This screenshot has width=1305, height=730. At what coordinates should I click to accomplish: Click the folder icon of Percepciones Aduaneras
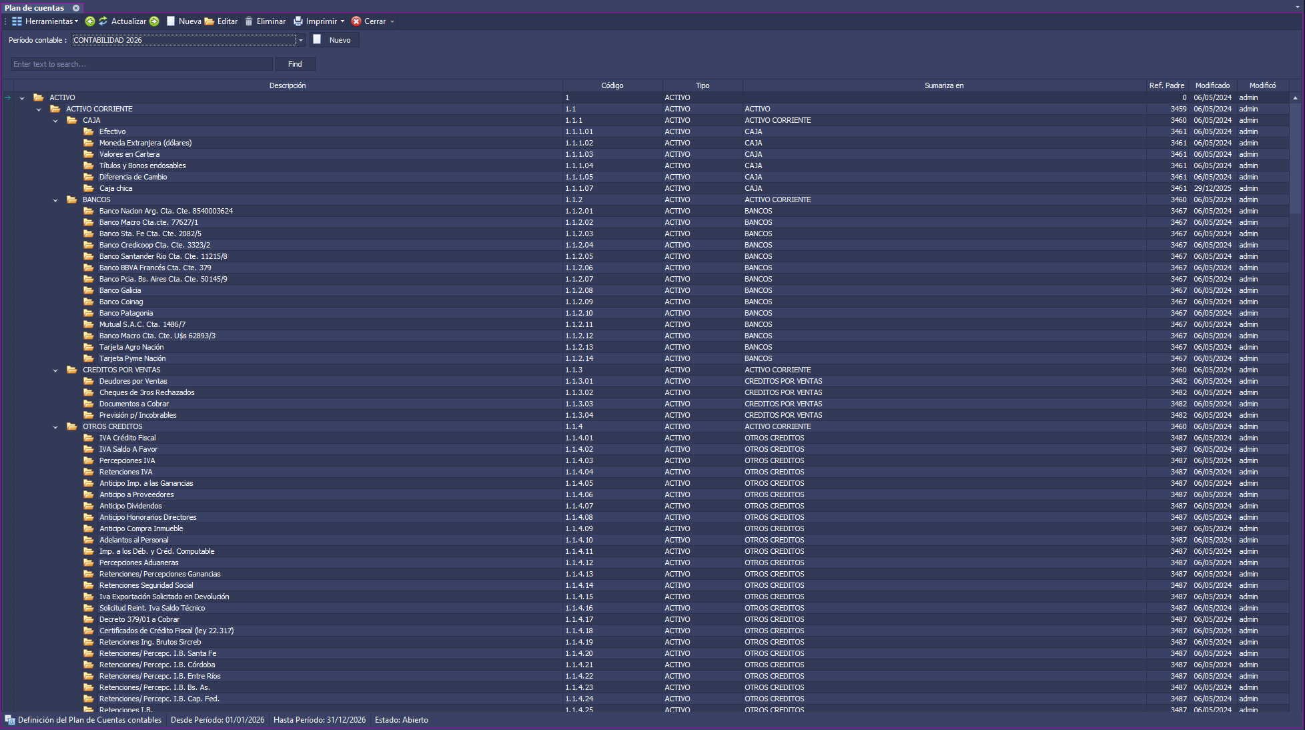tap(89, 563)
